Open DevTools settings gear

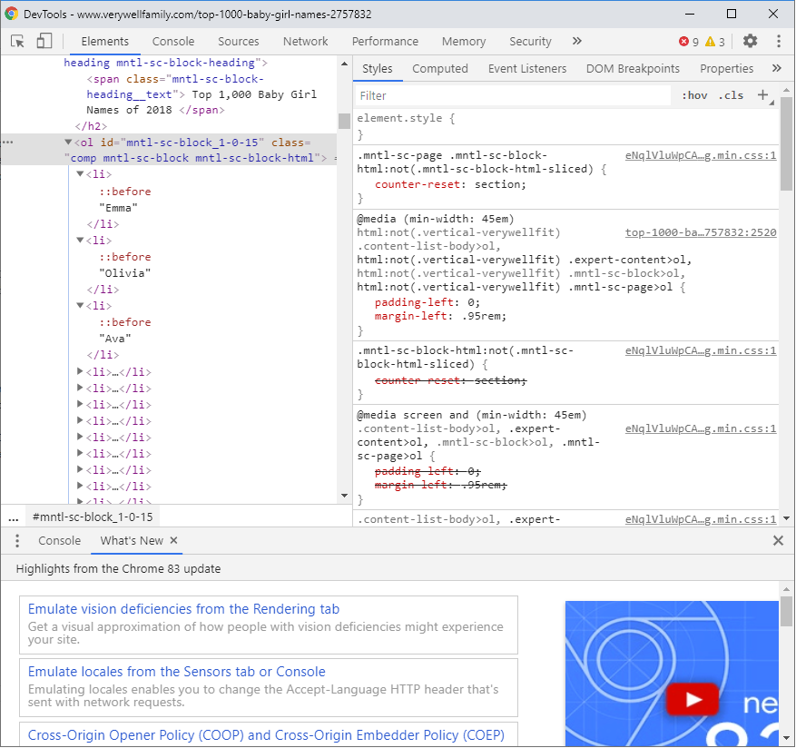coord(751,41)
